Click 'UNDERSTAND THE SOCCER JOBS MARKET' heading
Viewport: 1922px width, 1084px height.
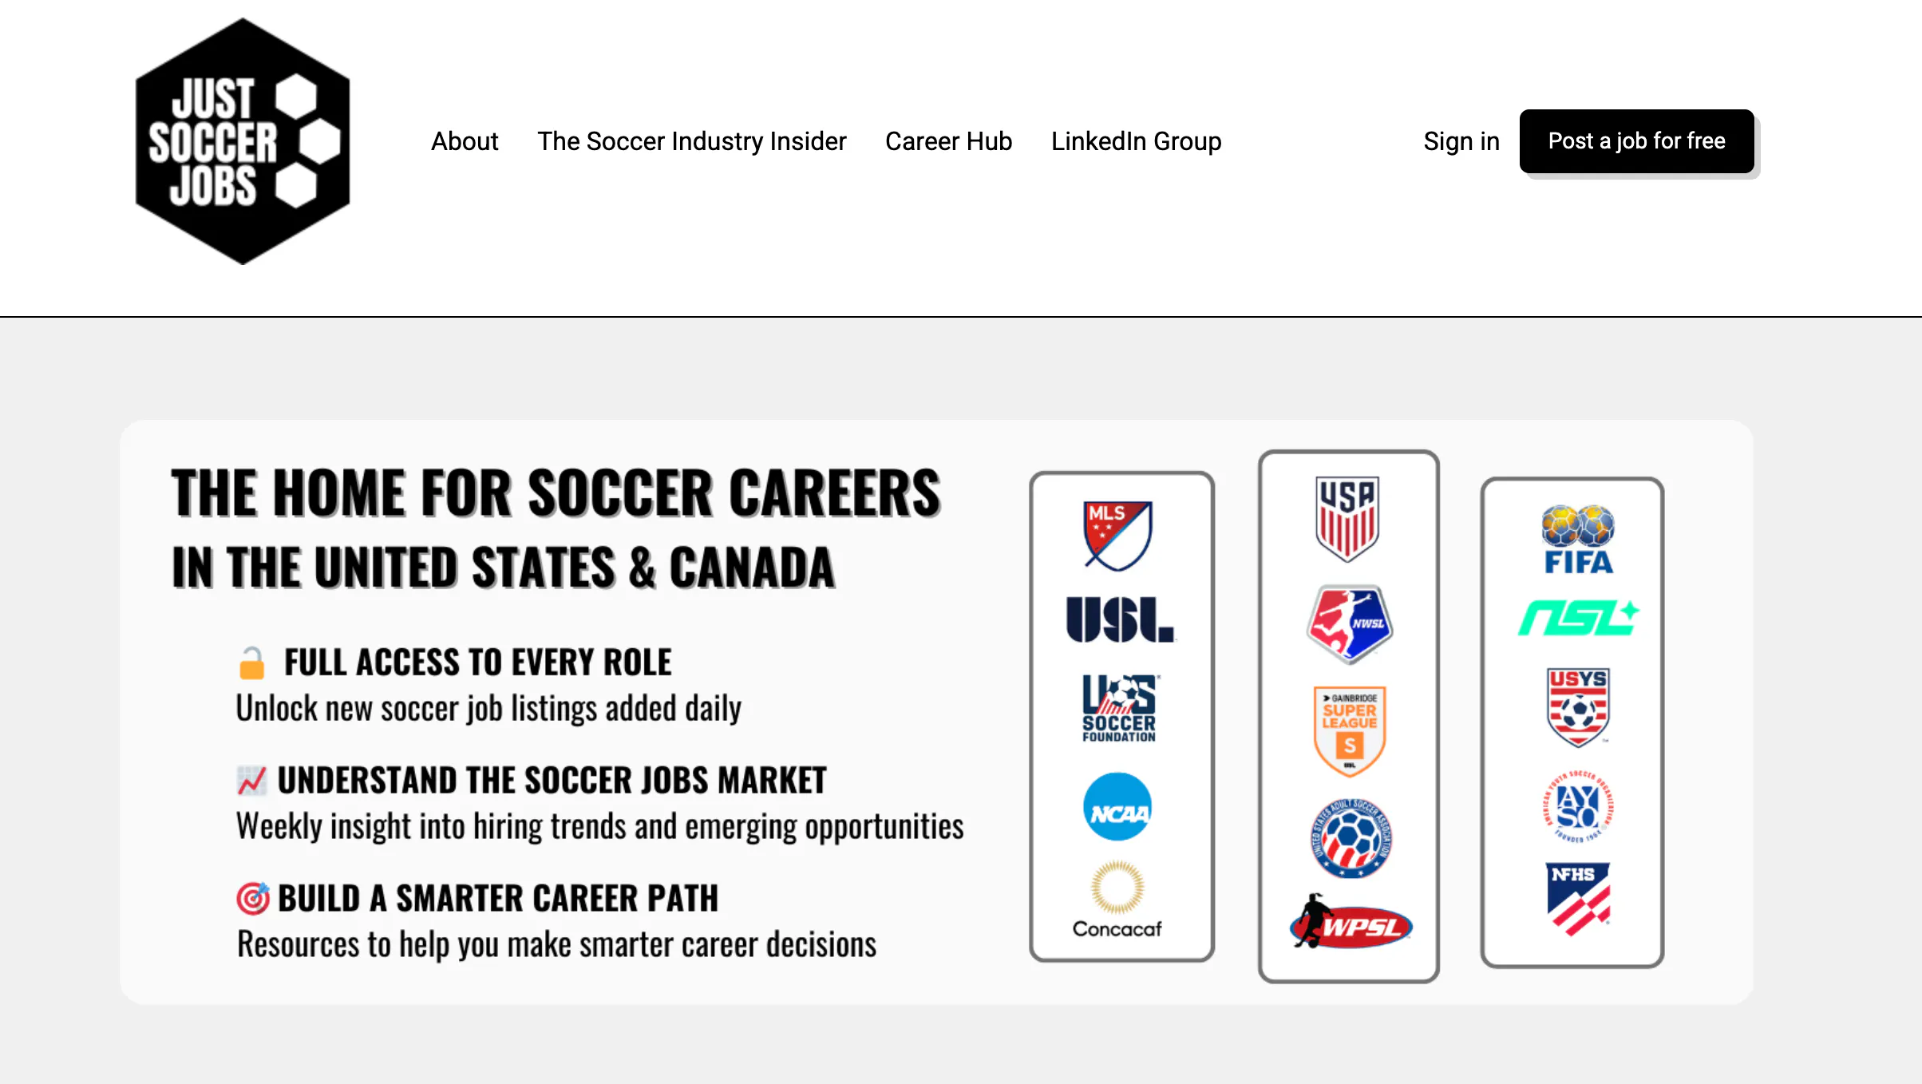[x=552, y=781]
